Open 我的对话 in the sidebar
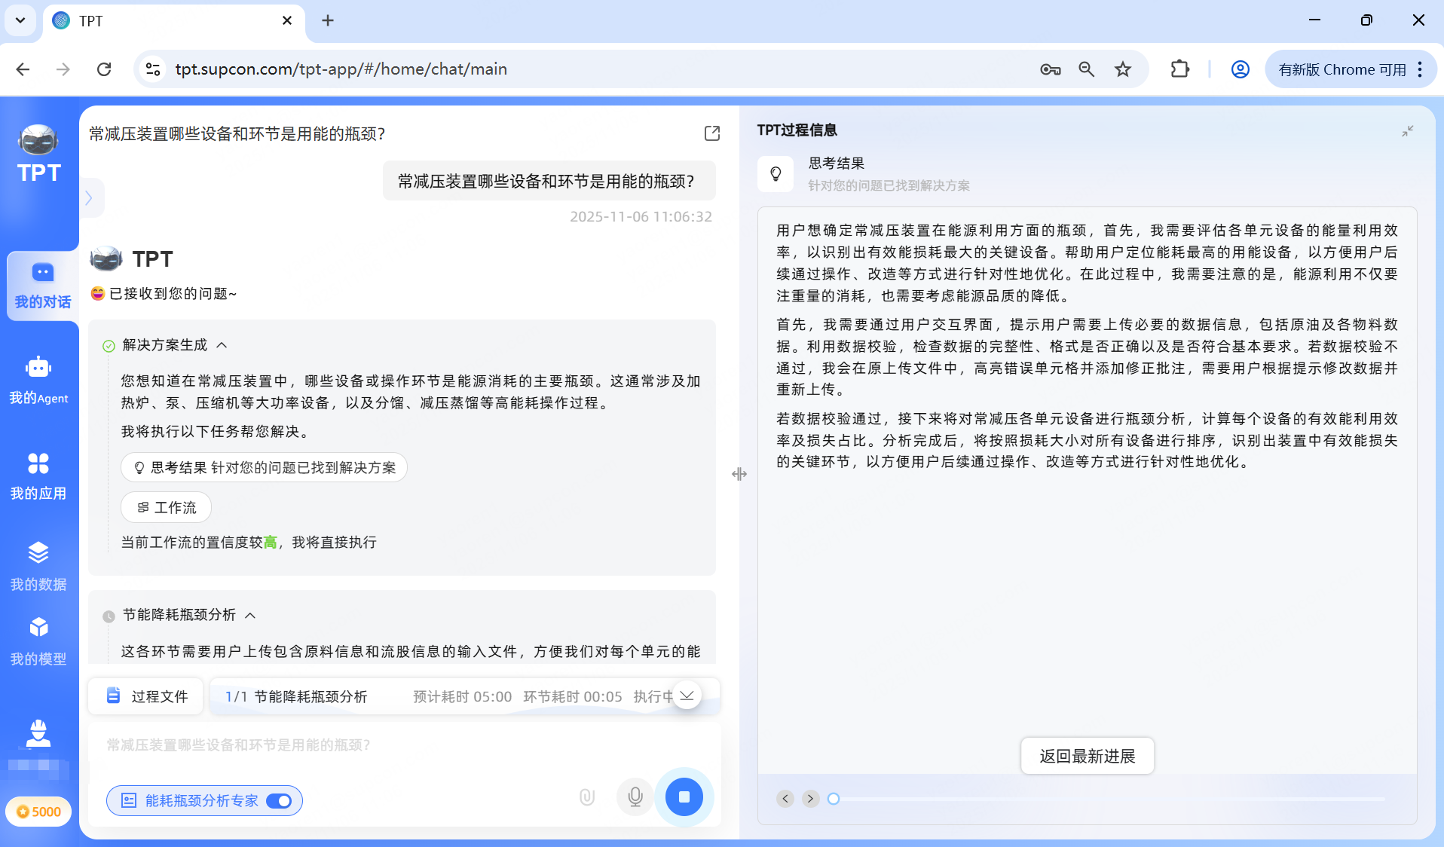The width and height of the screenshot is (1444, 847). [40, 286]
